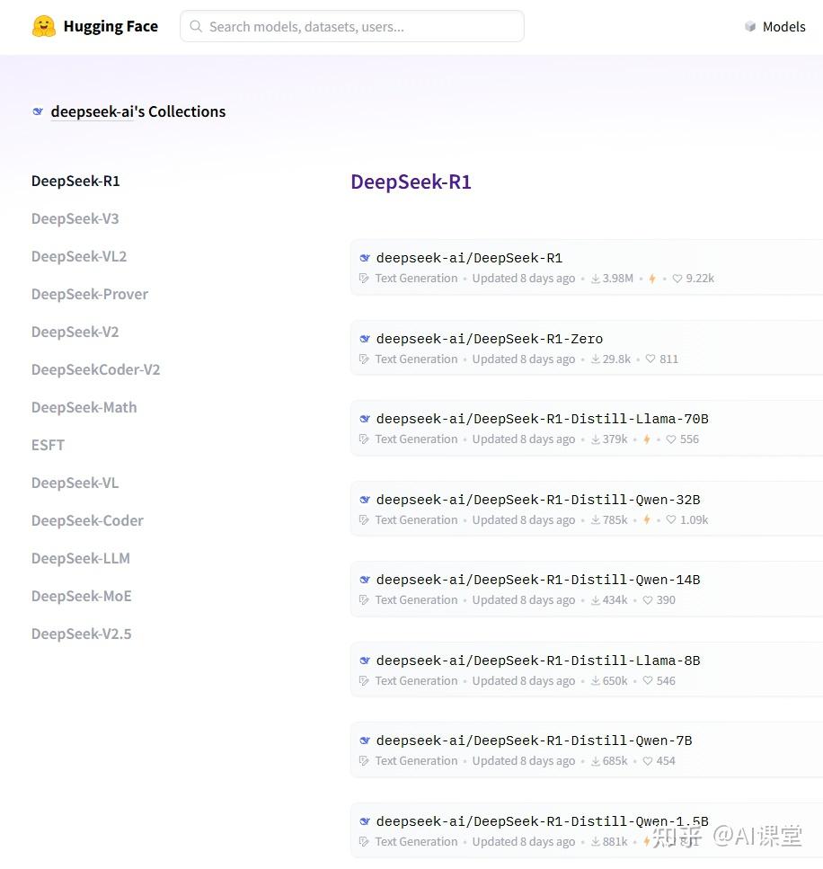823x869 pixels.
Task: Click the Text Generation tag icon on DeepSeek-R1-Zero
Action: coord(364,359)
